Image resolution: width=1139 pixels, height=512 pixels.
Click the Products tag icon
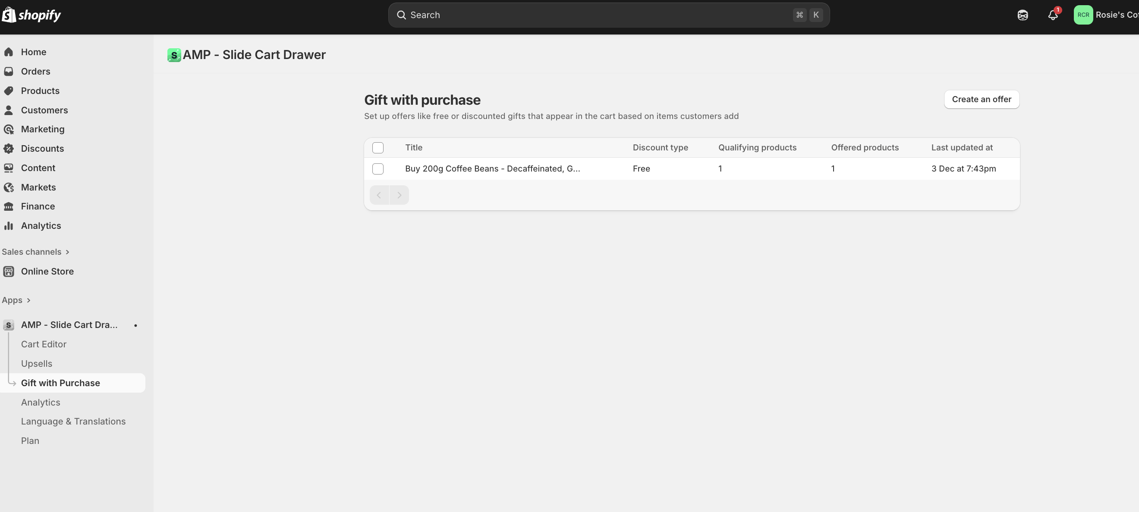[x=8, y=91]
